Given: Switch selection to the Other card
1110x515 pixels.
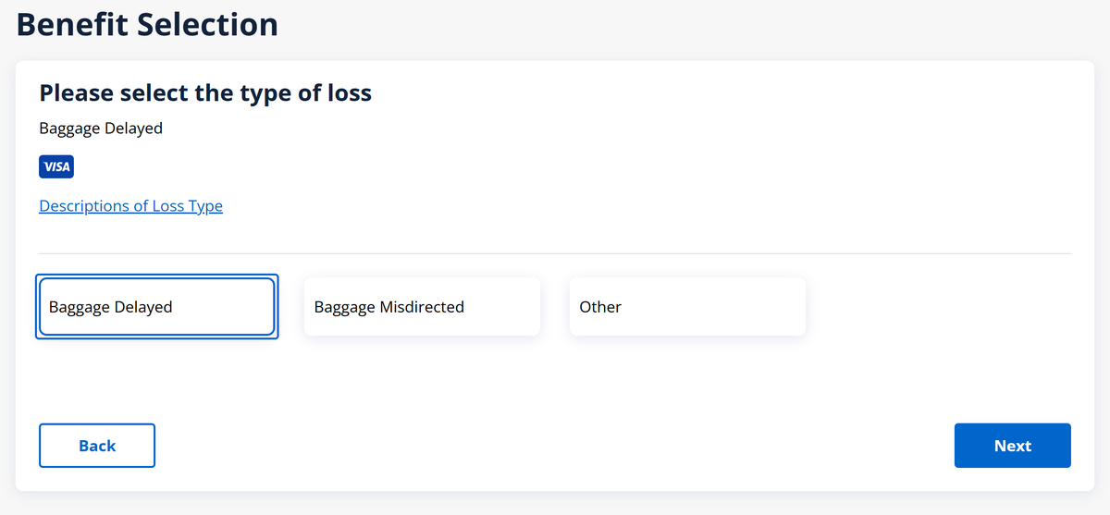Looking at the screenshot, I should click(x=687, y=307).
